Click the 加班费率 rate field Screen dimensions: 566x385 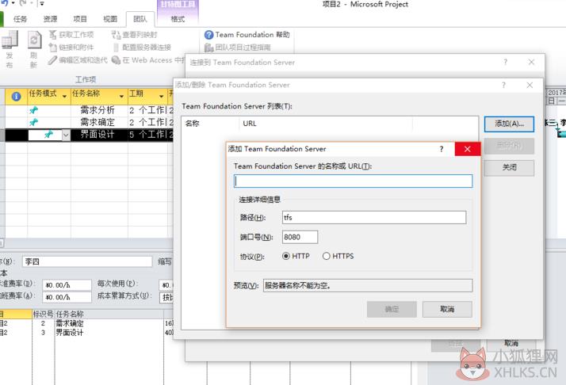[x=67, y=297]
